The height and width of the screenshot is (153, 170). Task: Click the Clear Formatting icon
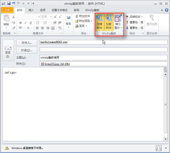click(60, 28)
